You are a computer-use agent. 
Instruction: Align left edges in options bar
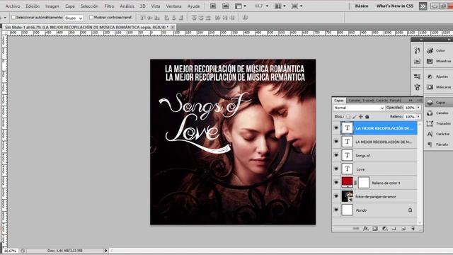pos(167,18)
